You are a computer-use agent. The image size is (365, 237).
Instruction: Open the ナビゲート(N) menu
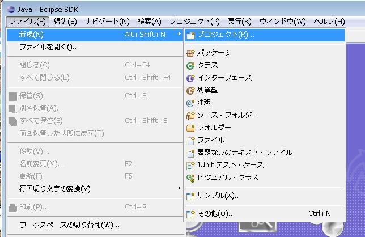coord(107,22)
